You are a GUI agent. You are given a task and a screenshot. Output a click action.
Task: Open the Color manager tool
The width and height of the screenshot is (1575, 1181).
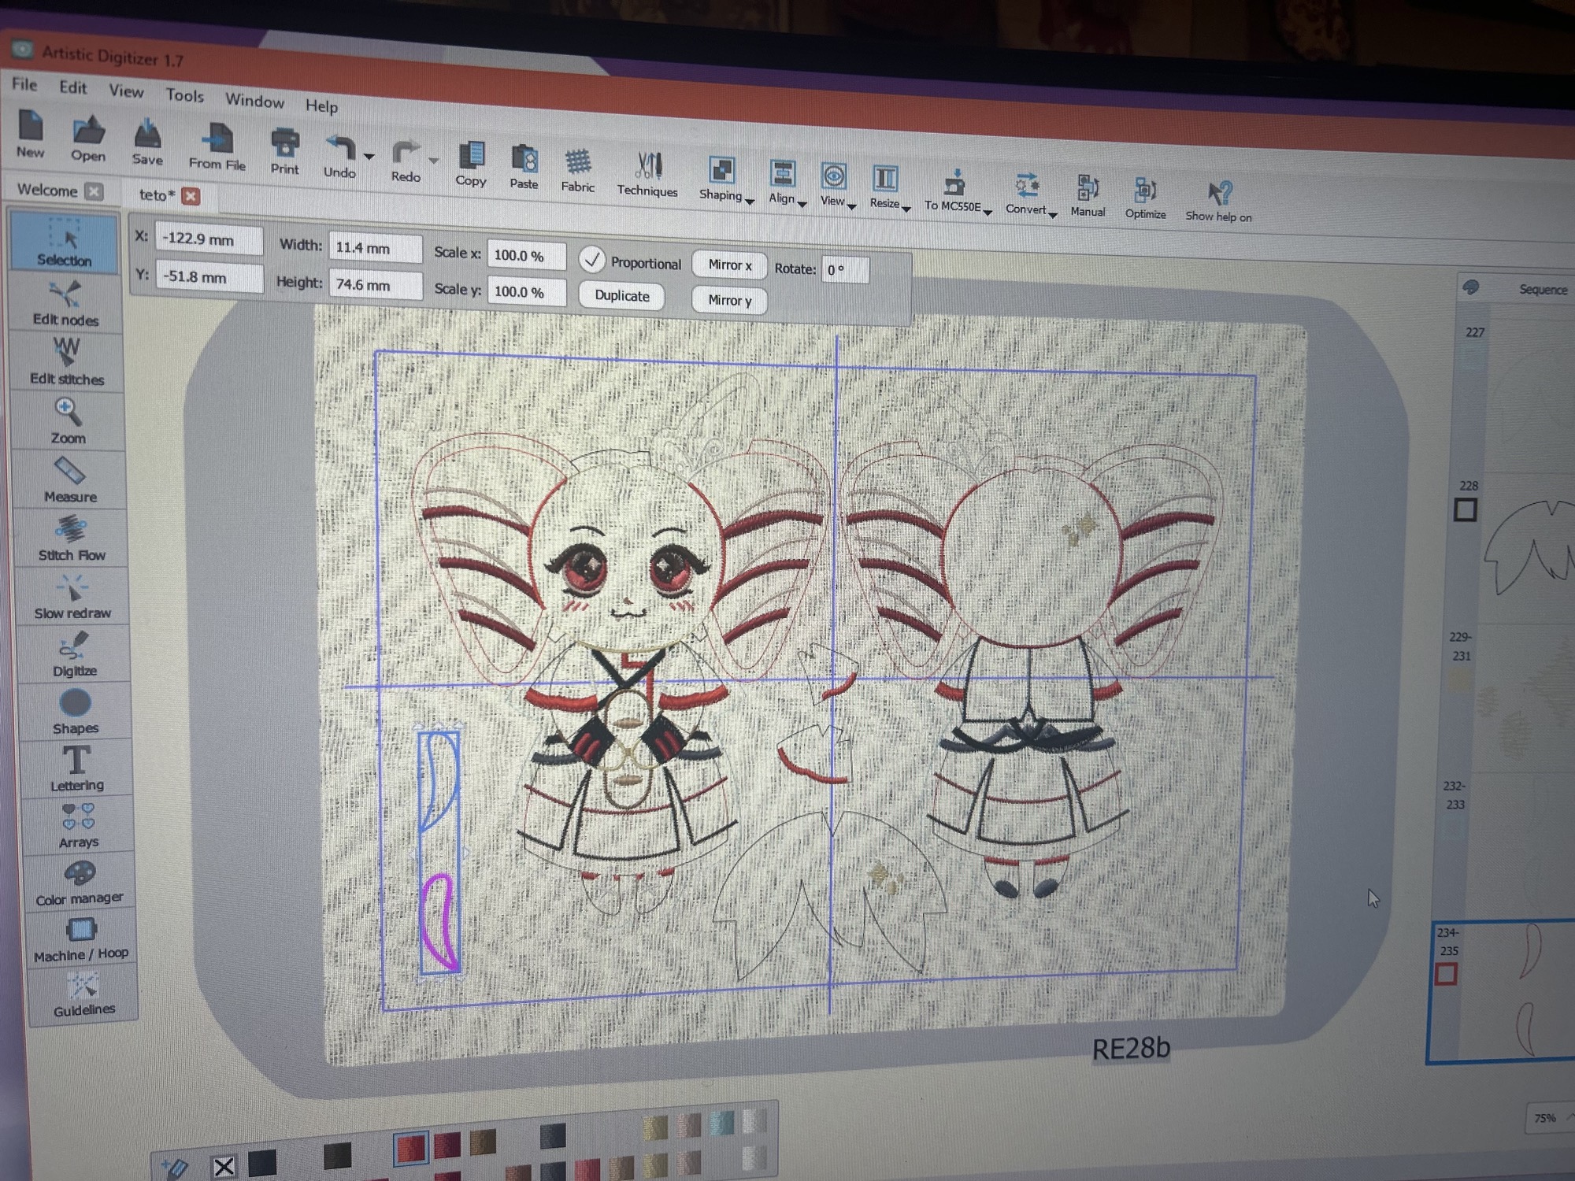point(80,883)
